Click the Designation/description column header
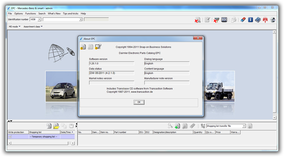The height and width of the screenshot is (157, 284). pos(173,132)
